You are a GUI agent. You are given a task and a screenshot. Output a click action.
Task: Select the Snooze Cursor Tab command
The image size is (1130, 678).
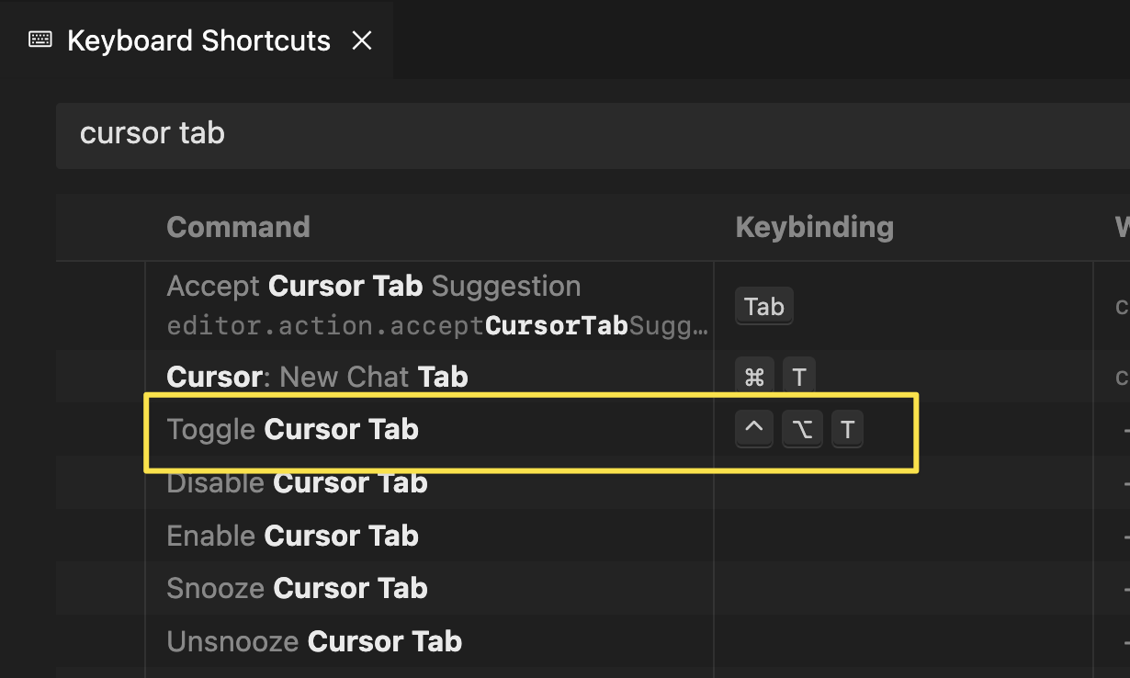[297, 588]
